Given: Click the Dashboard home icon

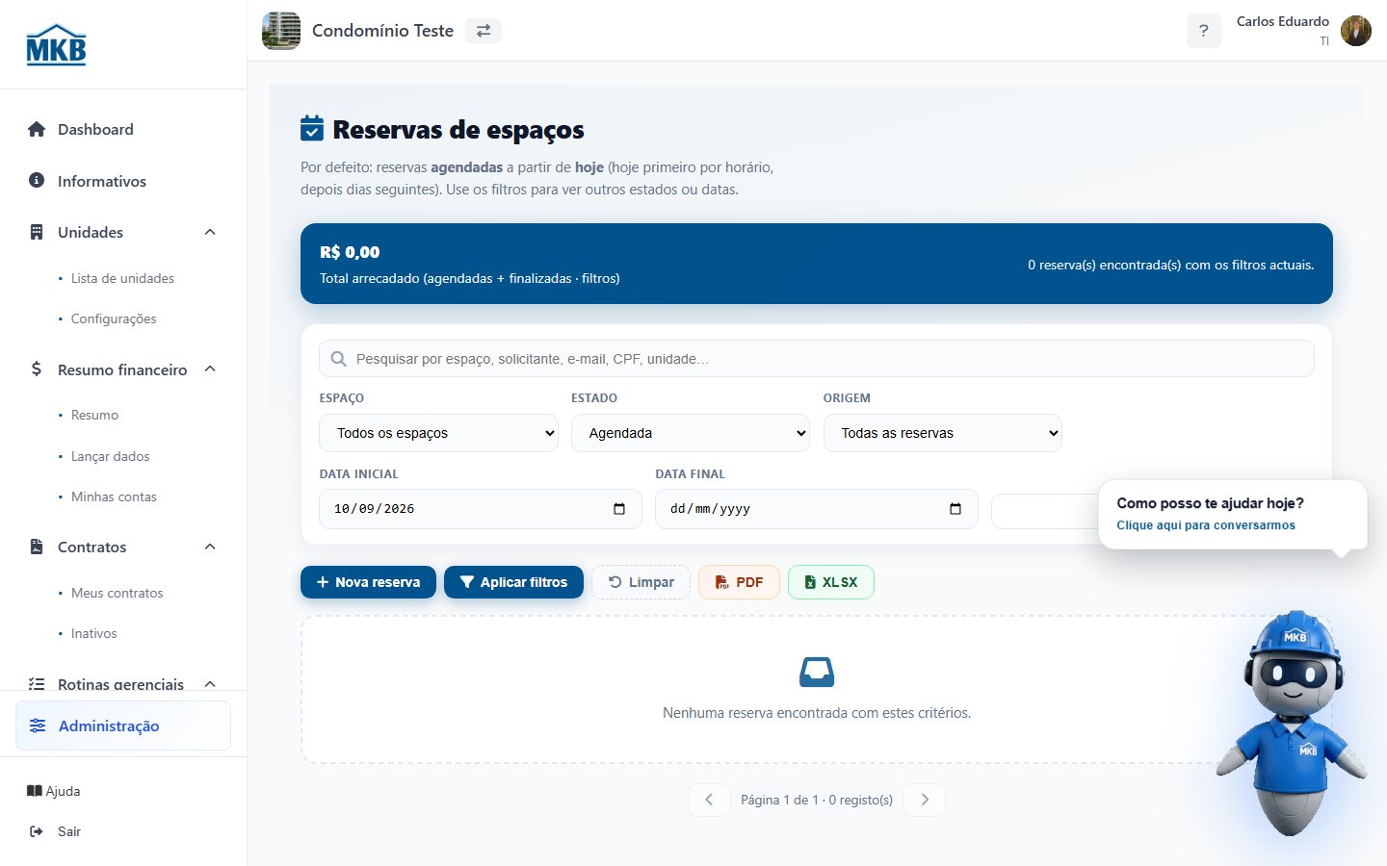Looking at the screenshot, I should pos(37,129).
